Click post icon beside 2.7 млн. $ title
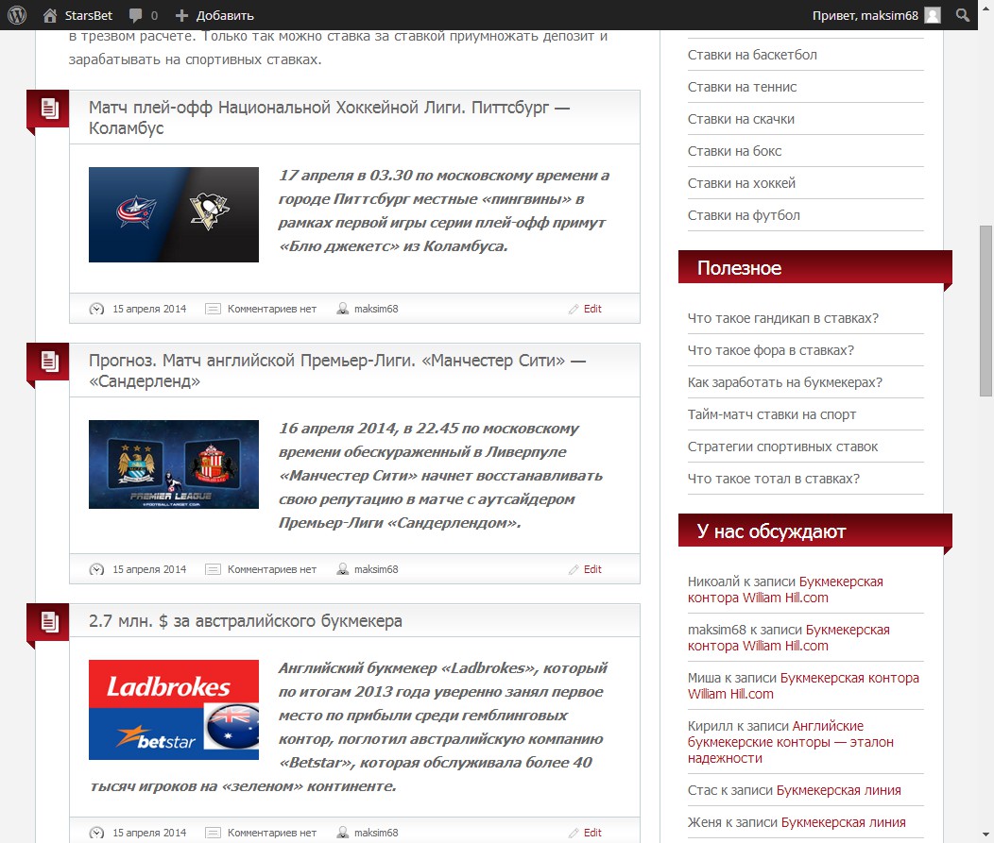994x843 pixels. coord(49,621)
